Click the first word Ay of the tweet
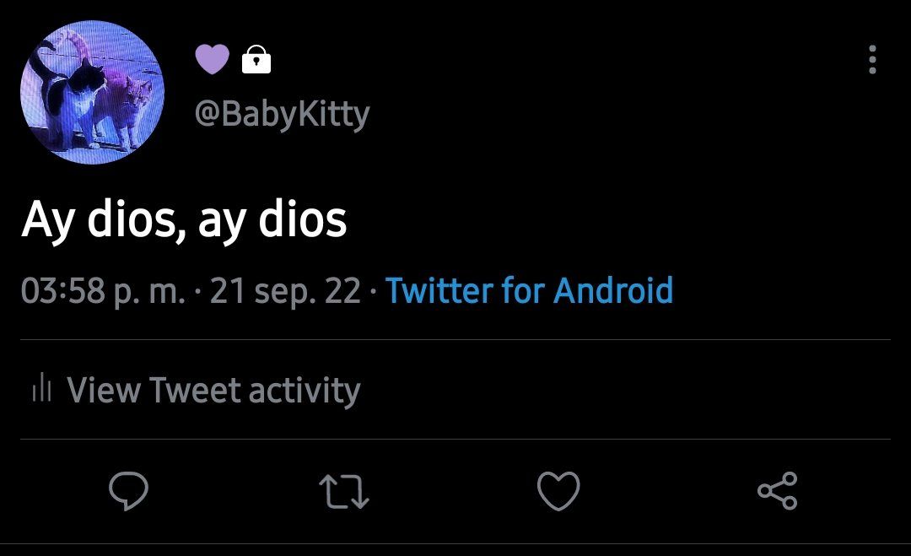Screen dimensions: 911x556 click(x=47, y=221)
